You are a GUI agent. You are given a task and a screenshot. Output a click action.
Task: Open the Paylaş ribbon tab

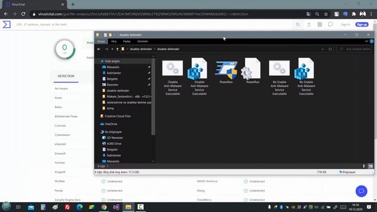click(127, 41)
